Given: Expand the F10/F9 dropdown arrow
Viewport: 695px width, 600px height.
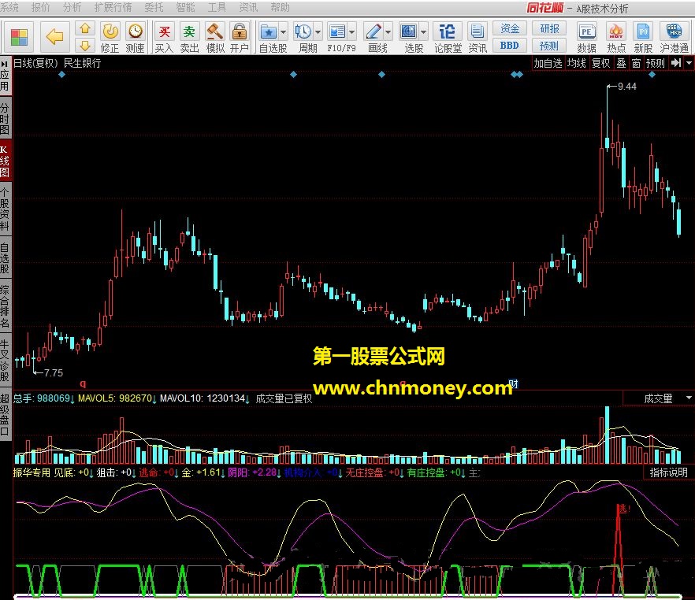Looking at the screenshot, I should point(352,31).
